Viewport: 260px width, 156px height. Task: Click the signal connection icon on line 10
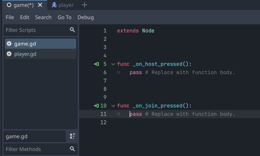coord(96,106)
